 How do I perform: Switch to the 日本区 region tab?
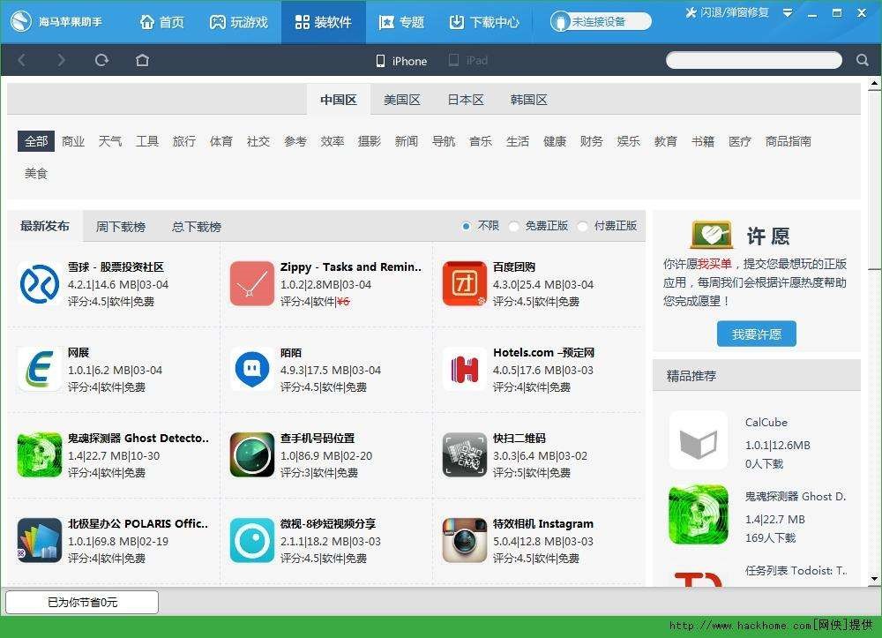coord(465,100)
